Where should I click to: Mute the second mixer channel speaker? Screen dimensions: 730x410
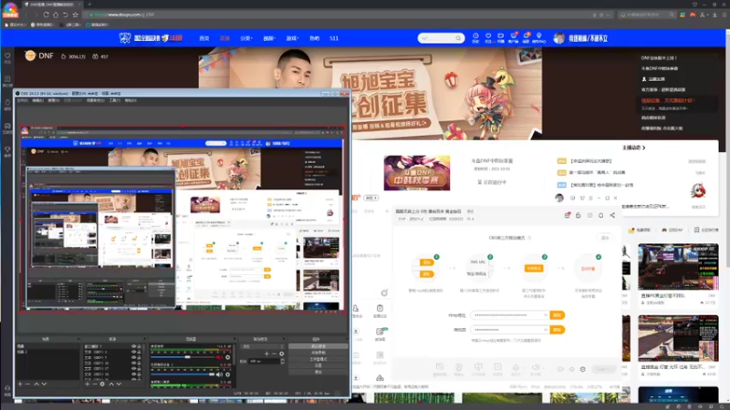coord(219,374)
